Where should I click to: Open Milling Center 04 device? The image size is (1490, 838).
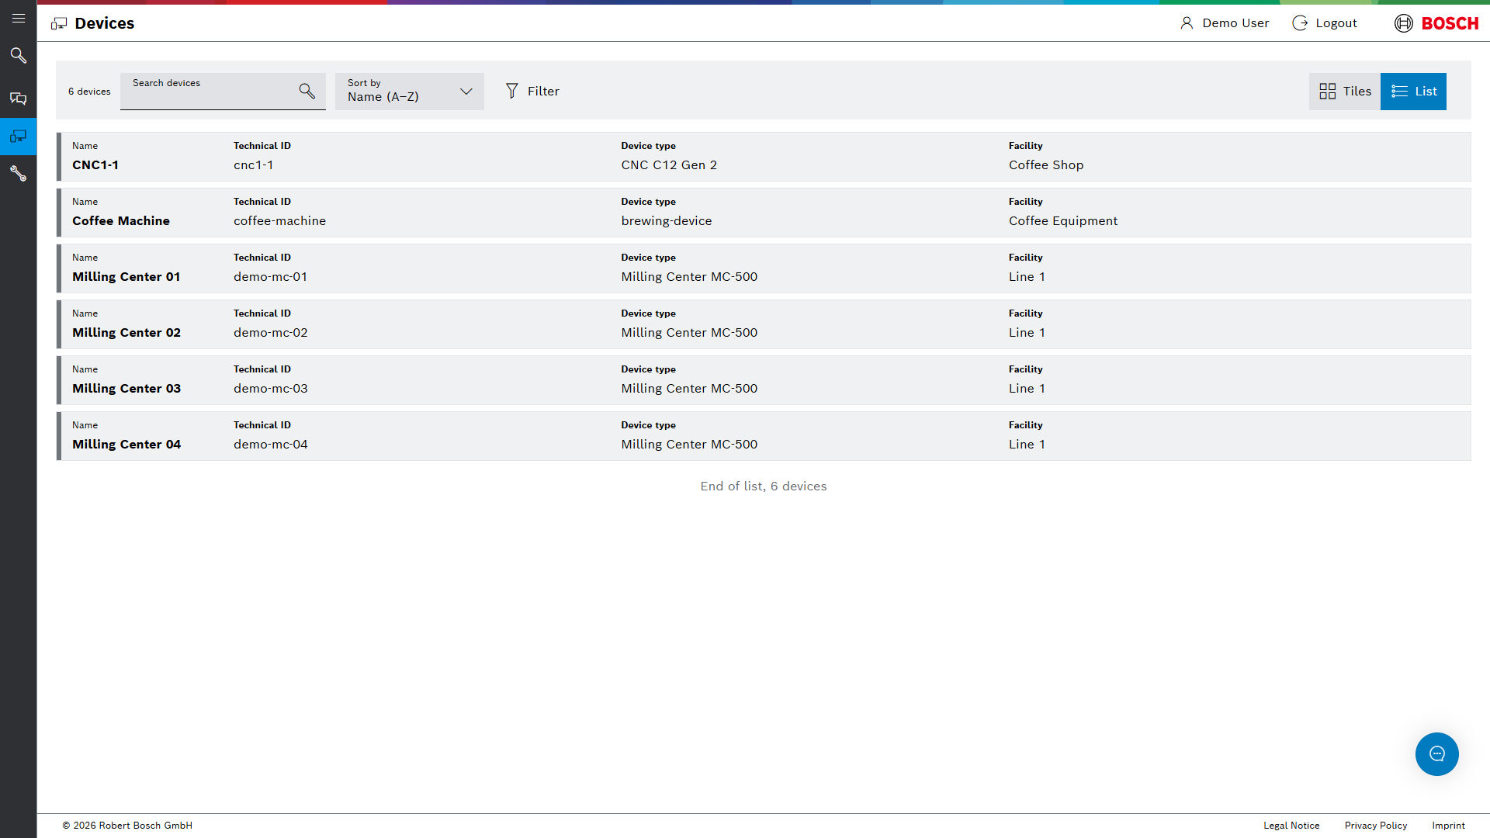pyautogui.click(x=764, y=436)
